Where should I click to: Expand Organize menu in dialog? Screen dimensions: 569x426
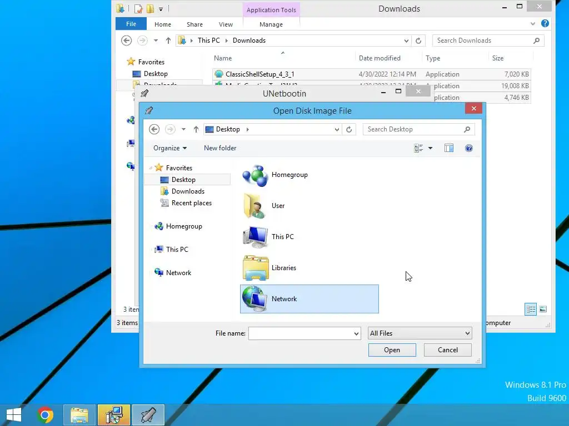click(x=170, y=148)
